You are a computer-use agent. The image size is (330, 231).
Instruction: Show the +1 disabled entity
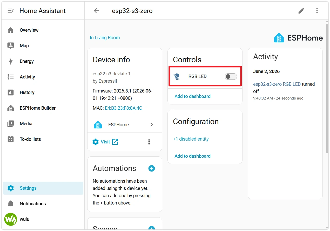pos(191,139)
